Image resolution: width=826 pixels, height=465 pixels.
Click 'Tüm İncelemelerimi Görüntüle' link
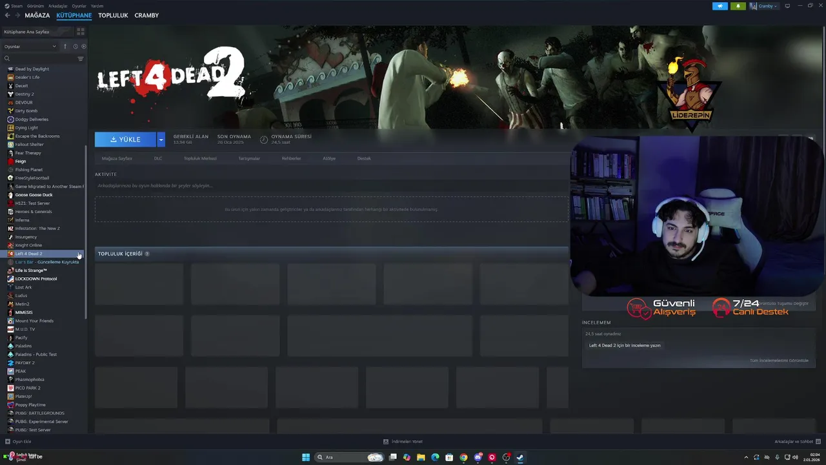[x=779, y=360]
